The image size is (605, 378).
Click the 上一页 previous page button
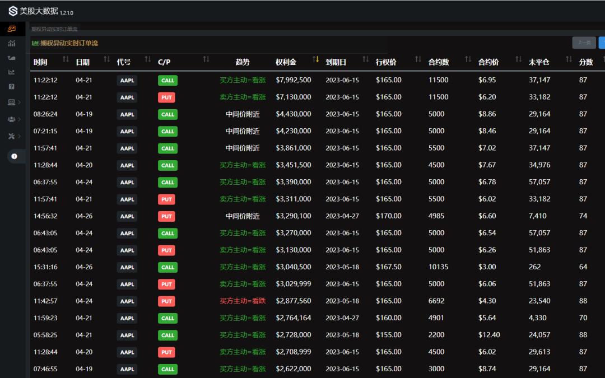pos(584,43)
